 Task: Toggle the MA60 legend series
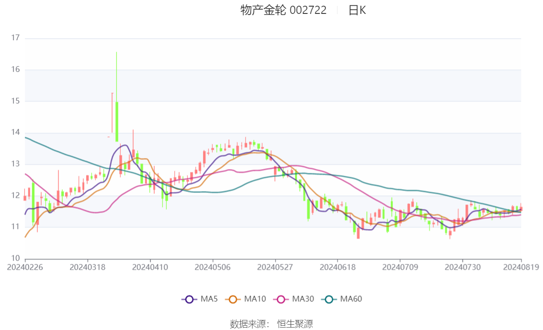(x=342, y=299)
